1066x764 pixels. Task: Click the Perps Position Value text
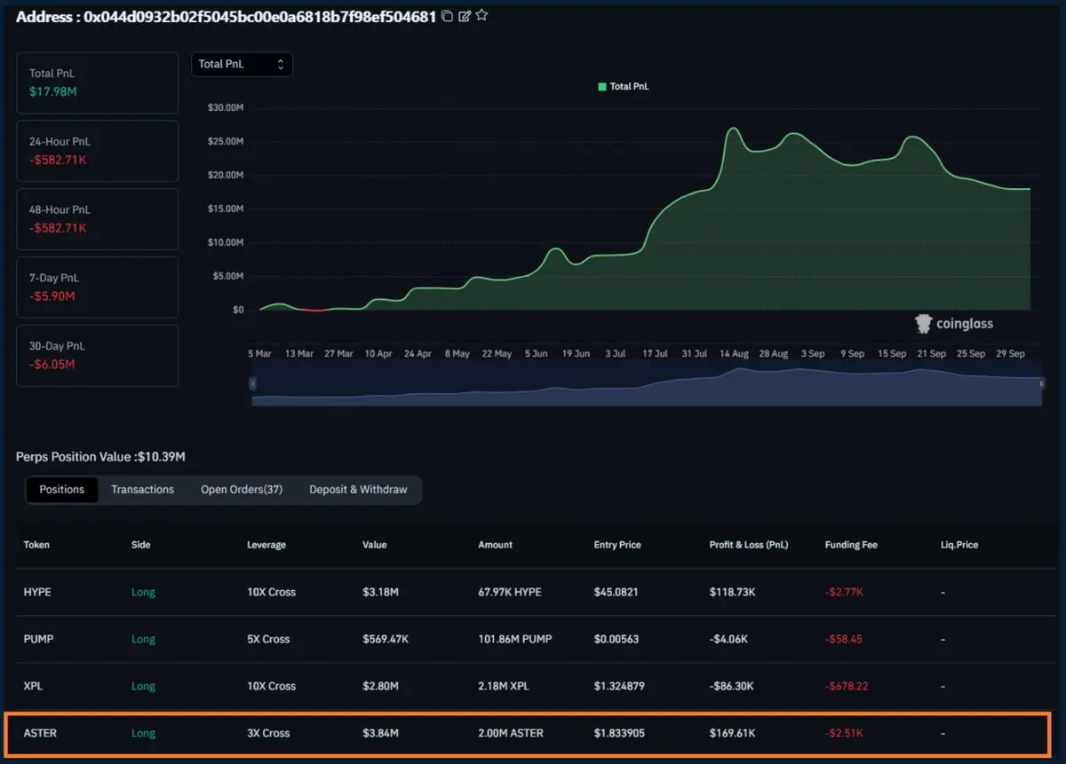pos(100,457)
